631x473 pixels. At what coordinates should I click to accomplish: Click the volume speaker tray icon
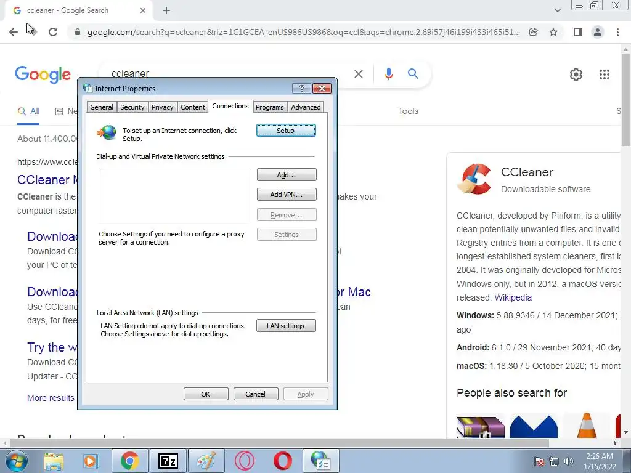coord(568,461)
